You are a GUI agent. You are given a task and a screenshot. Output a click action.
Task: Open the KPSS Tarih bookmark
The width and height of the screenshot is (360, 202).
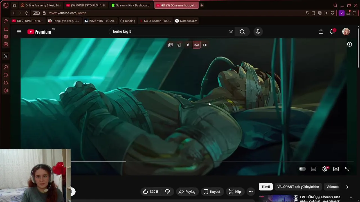27,21
